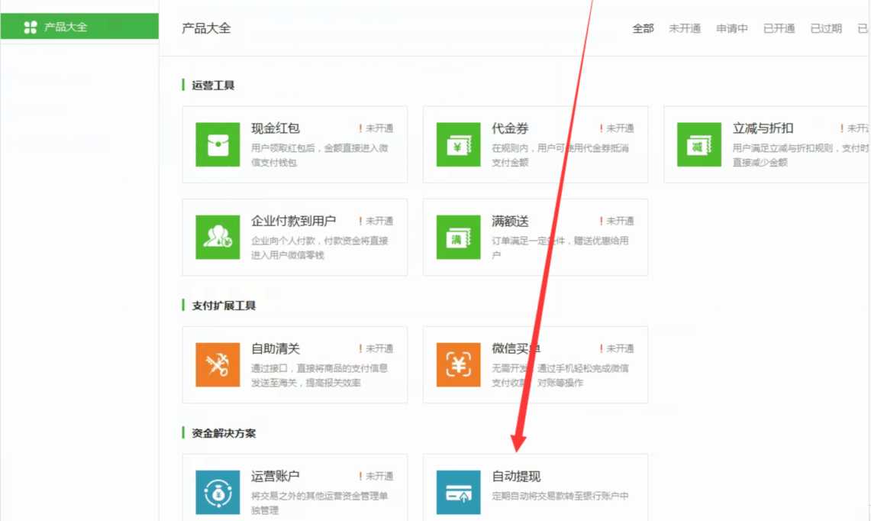Switch to the 未开通 filter tab
The image size is (871, 521).
coord(685,28)
